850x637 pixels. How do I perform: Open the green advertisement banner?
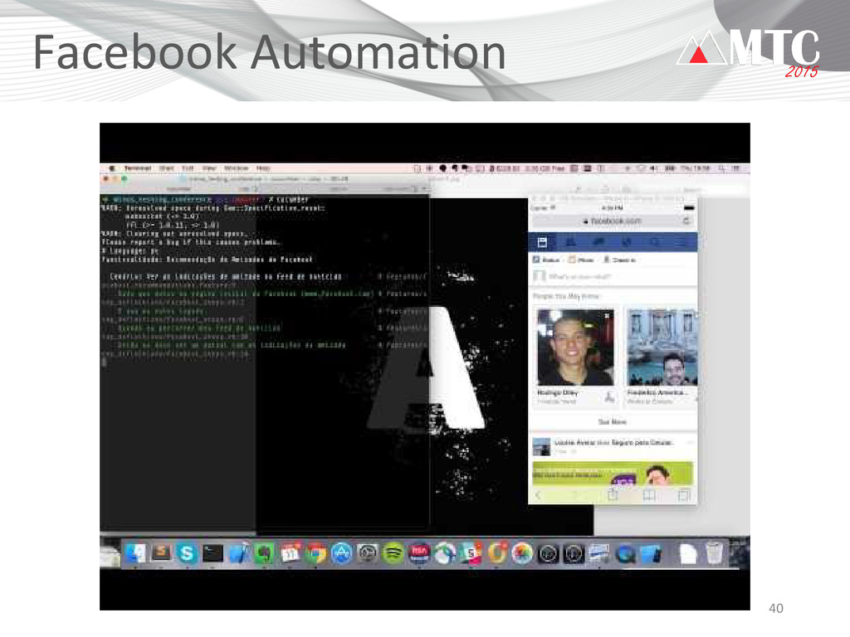[x=613, y=474]
